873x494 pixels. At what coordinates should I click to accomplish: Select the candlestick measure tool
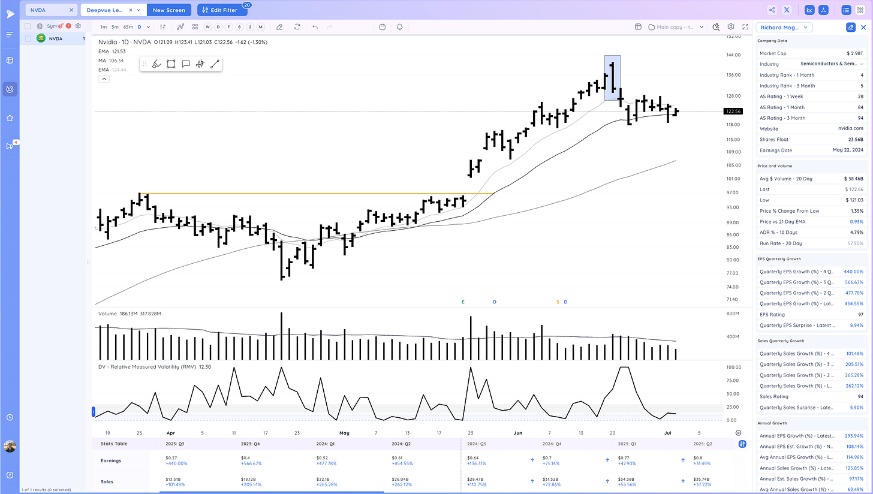pos(200,64)
